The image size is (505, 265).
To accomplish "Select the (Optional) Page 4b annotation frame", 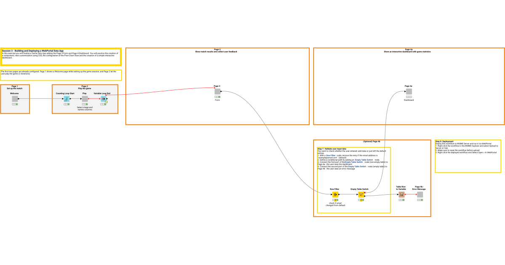I will coord(372,142).
